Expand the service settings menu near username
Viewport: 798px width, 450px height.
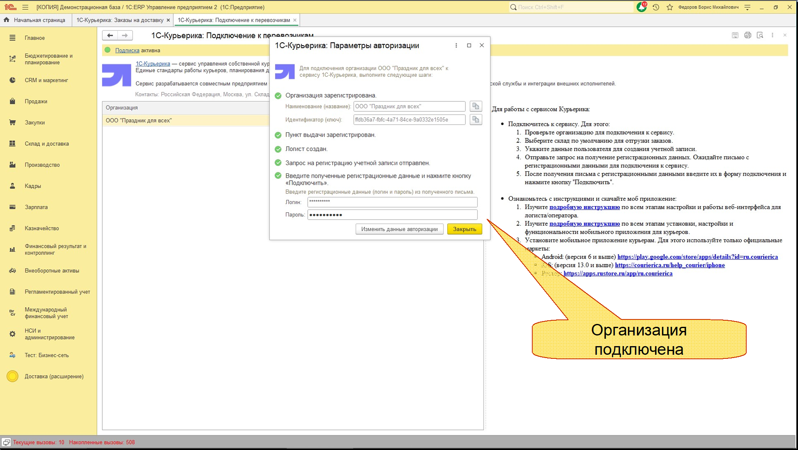(747, 7)
